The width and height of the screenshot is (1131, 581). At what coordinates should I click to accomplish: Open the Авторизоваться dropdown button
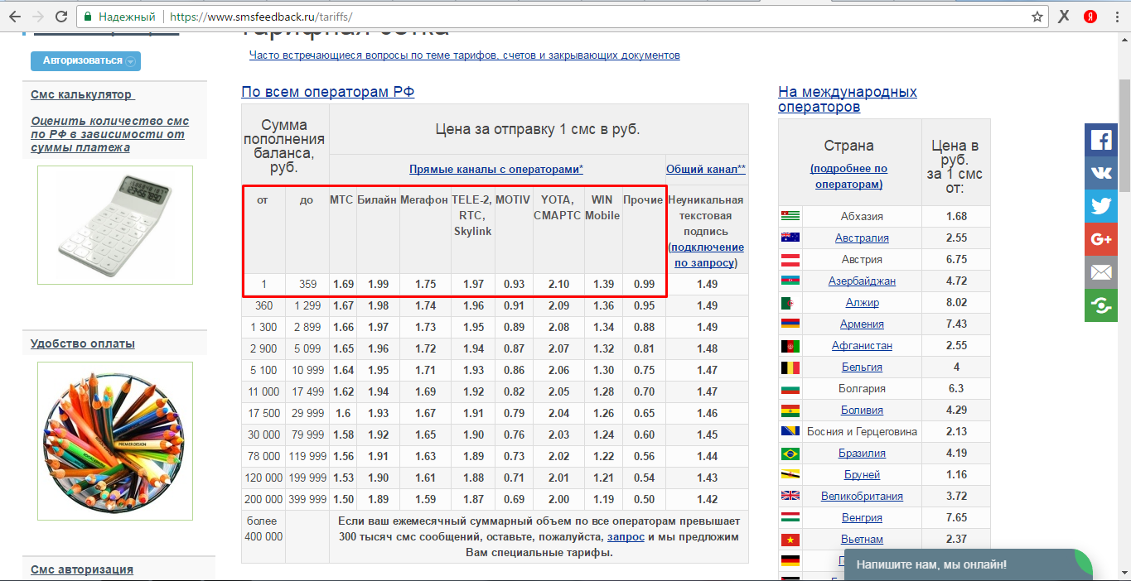click(x=85, y=60)
